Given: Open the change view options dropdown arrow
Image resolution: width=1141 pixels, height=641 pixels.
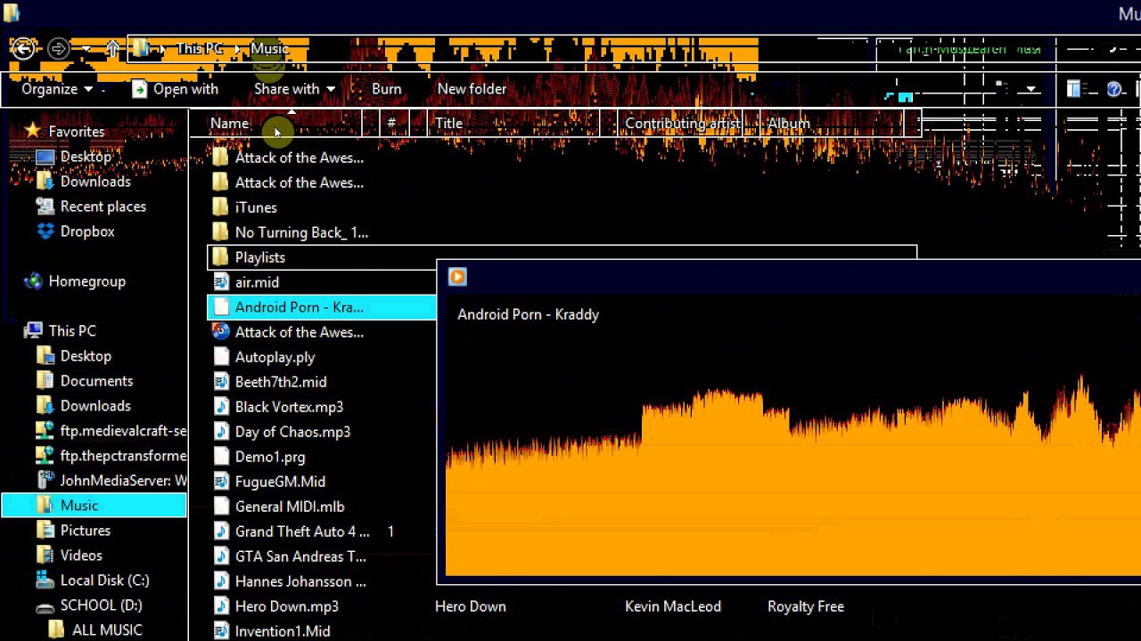Looking at the screenshot, I should pos(1031,89).
